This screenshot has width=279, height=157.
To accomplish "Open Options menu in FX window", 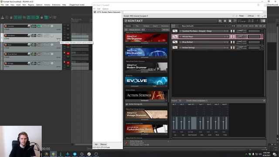I will 105,9.
